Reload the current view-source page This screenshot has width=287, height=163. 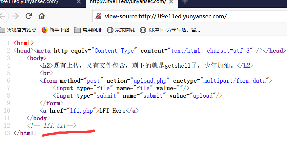click(x=29, y=16)
